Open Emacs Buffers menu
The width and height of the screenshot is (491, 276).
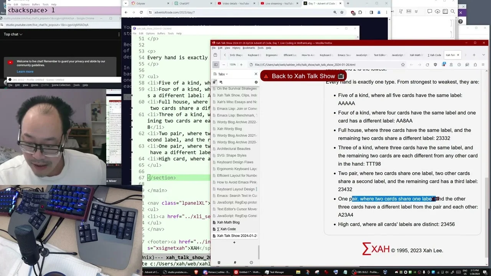point(161,33)
